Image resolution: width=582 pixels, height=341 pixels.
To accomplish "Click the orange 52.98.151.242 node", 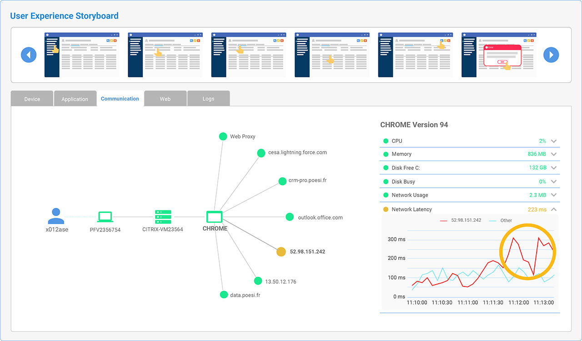I will pyautogui.click(x=281, y=251).
